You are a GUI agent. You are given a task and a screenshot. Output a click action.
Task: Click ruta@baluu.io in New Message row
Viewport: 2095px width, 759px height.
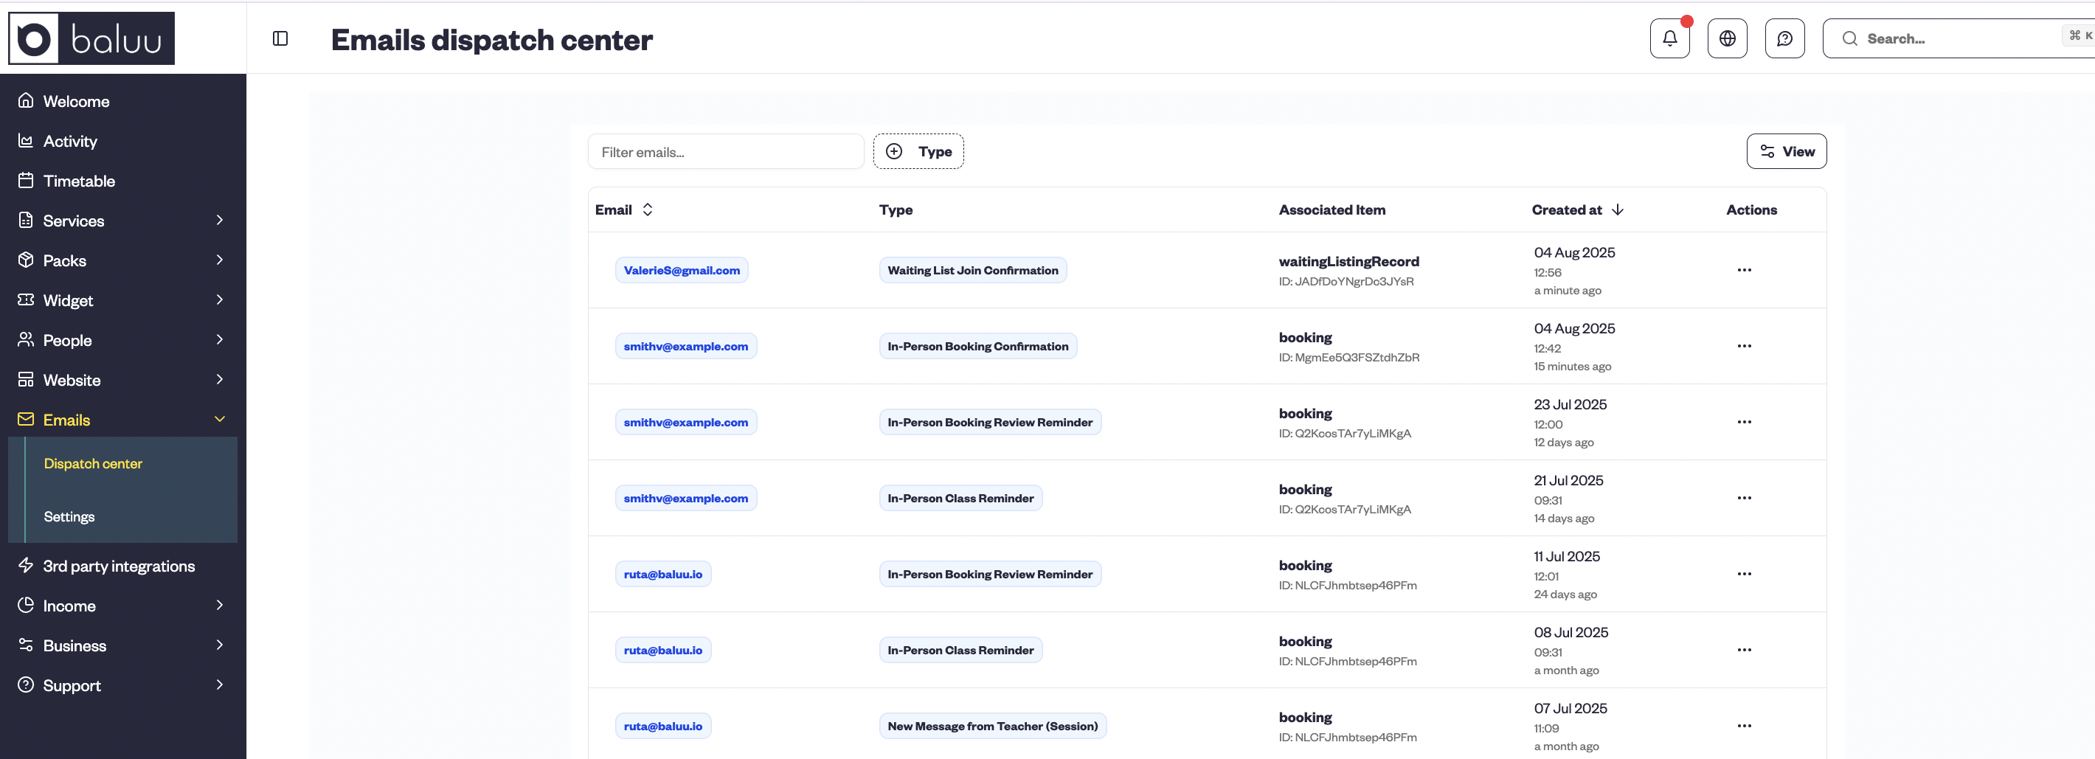coord(663,726)
